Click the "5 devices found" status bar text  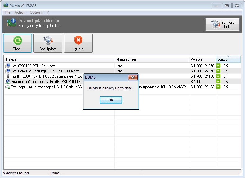pos(16,173)
